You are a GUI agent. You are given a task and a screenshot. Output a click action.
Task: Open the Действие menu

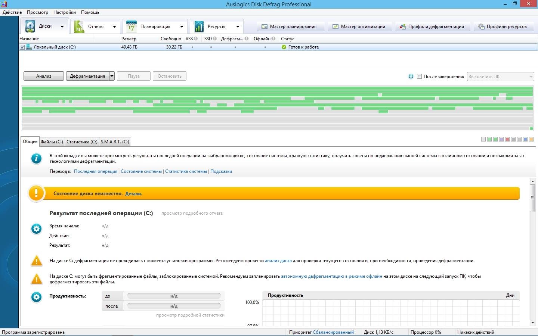[x=12, y=12]
